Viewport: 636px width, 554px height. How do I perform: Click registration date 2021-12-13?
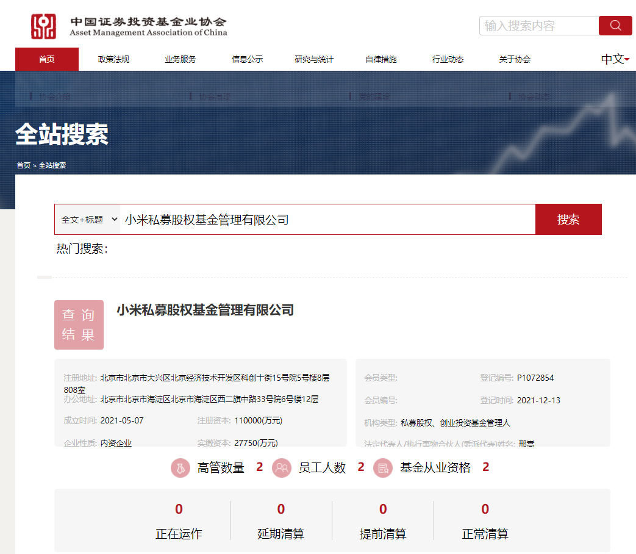coord(538,401)
